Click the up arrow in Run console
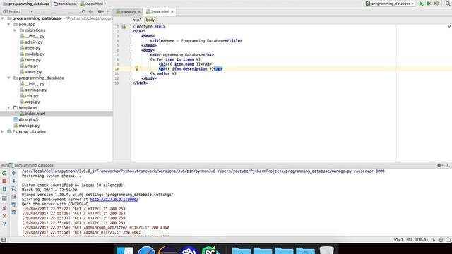 (13, 174)
